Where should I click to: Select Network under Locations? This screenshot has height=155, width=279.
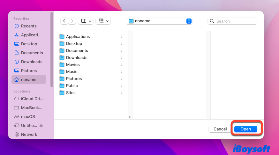point(29,135)
